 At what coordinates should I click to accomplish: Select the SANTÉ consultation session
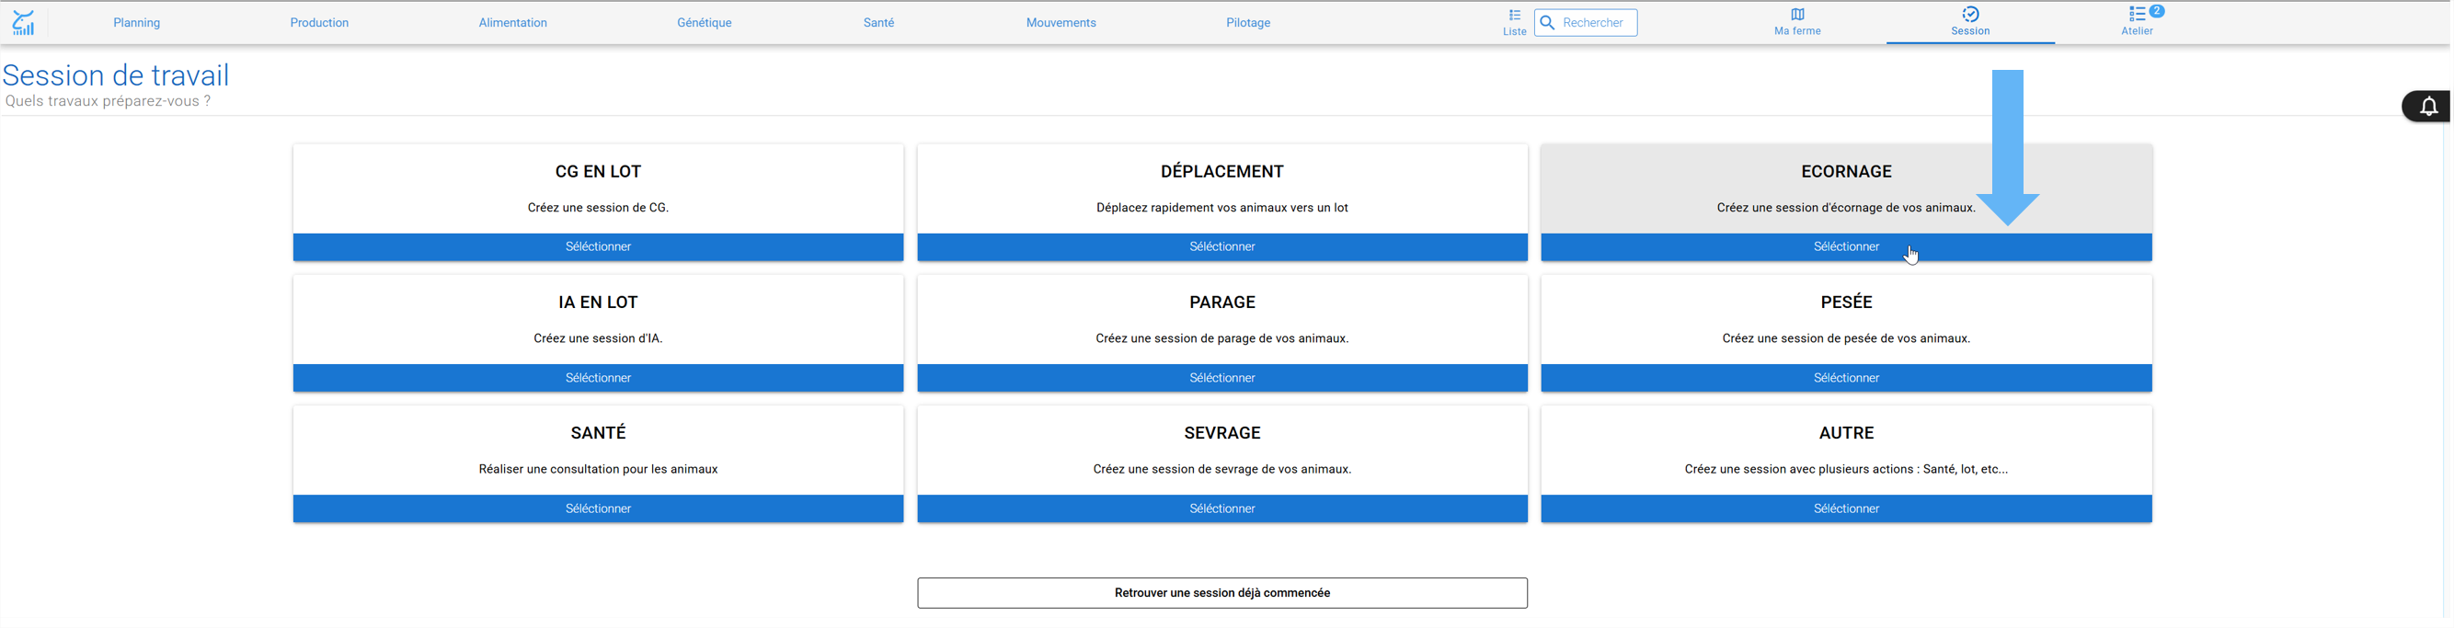pos(598,508)
